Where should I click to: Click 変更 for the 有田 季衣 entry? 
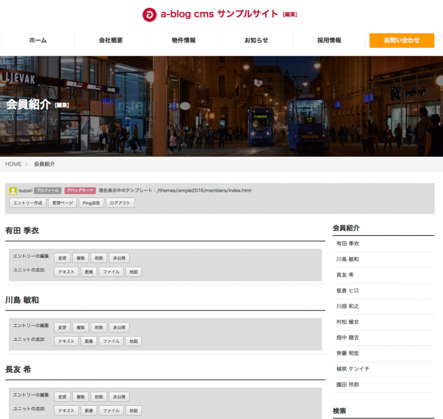(62, 258)
